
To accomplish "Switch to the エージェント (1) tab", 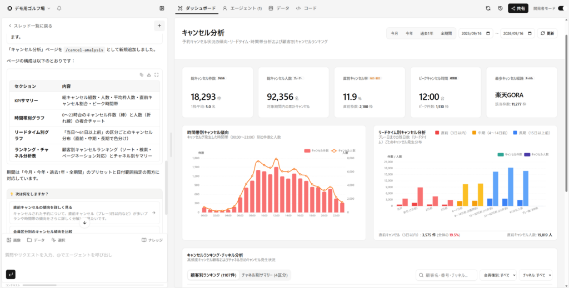I will pos(242,8).
